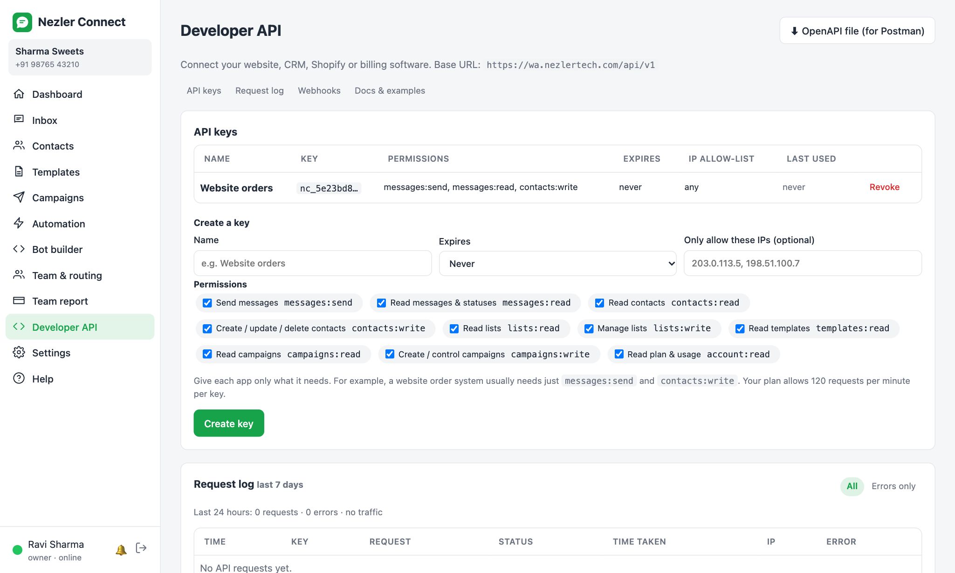Click the notification bell icon
Screen dimensions: 955x573
(121, 550)
